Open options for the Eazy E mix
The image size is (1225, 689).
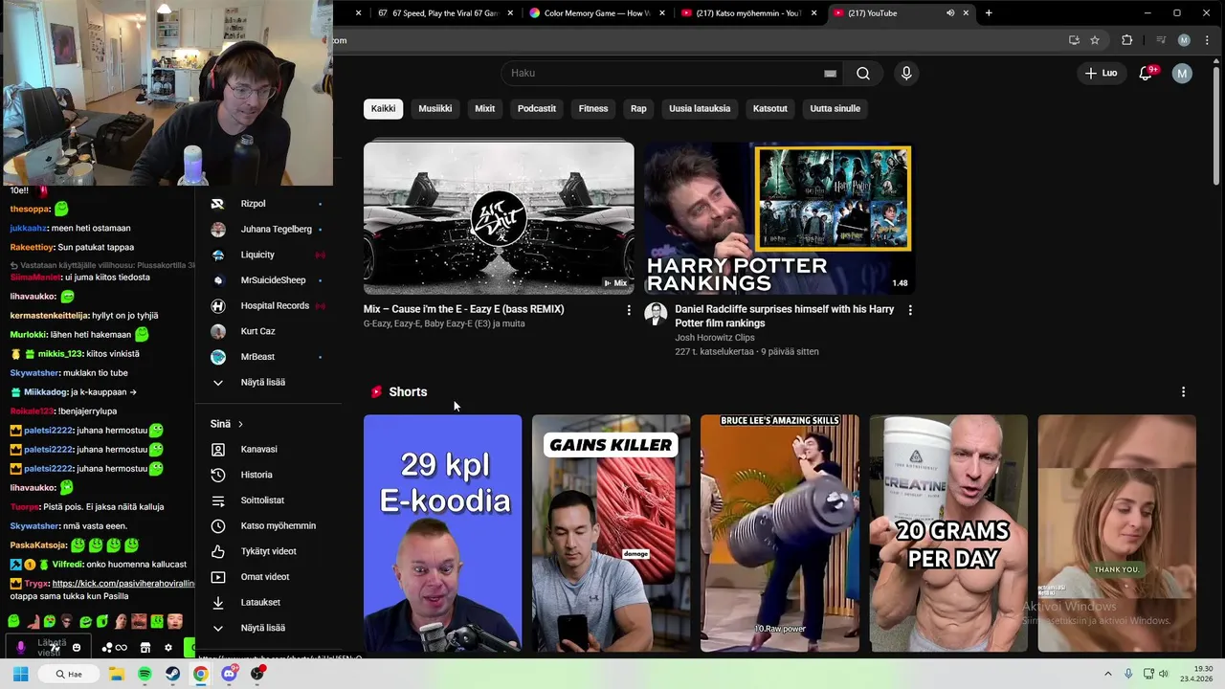point(629,310)
